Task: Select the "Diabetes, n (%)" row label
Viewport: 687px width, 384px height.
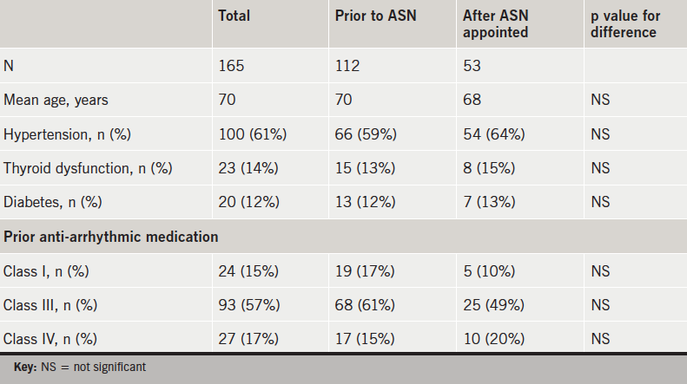Action: click(54, 202)
